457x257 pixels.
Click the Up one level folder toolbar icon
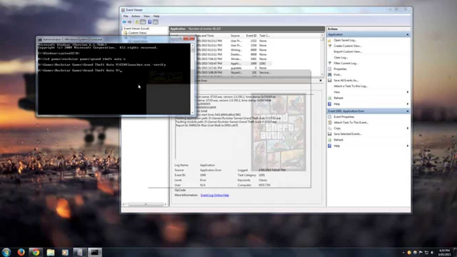137,22
